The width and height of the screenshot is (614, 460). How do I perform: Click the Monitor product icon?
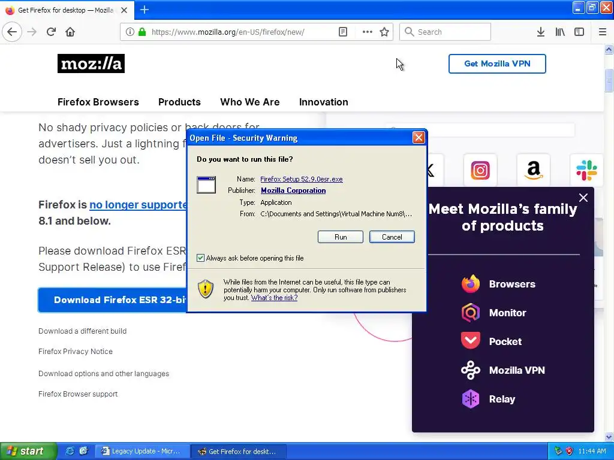click(x=471, y=313)
